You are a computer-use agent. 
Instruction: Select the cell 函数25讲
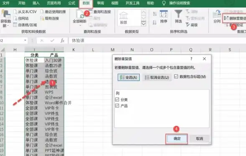click(x=54, y=66)
